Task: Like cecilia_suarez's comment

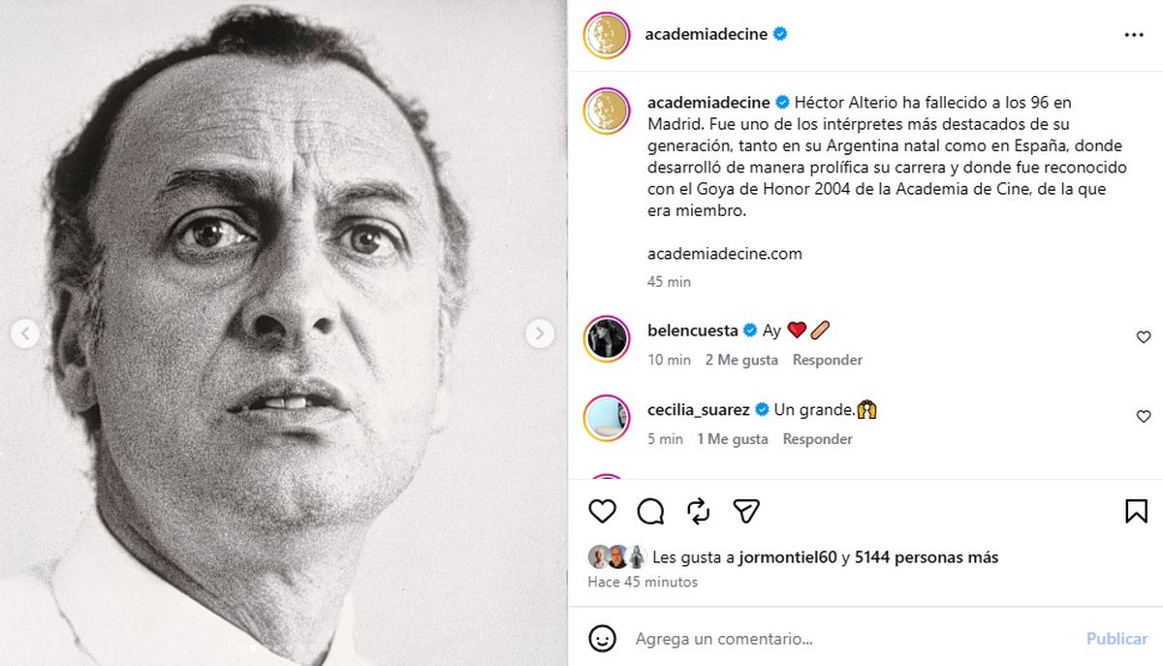Action: click(x=1144, y=417)
